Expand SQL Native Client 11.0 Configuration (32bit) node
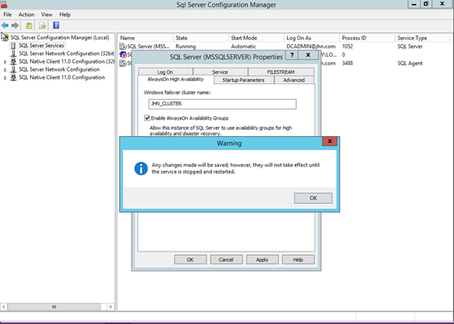 pyautogui.click(x=5, y=62)
